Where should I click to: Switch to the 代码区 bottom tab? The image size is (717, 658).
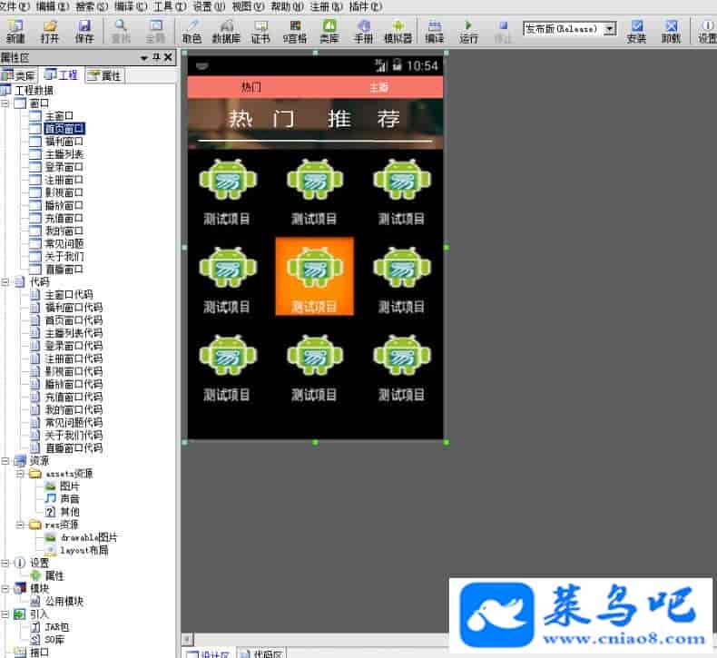click(x=262, y=653)
